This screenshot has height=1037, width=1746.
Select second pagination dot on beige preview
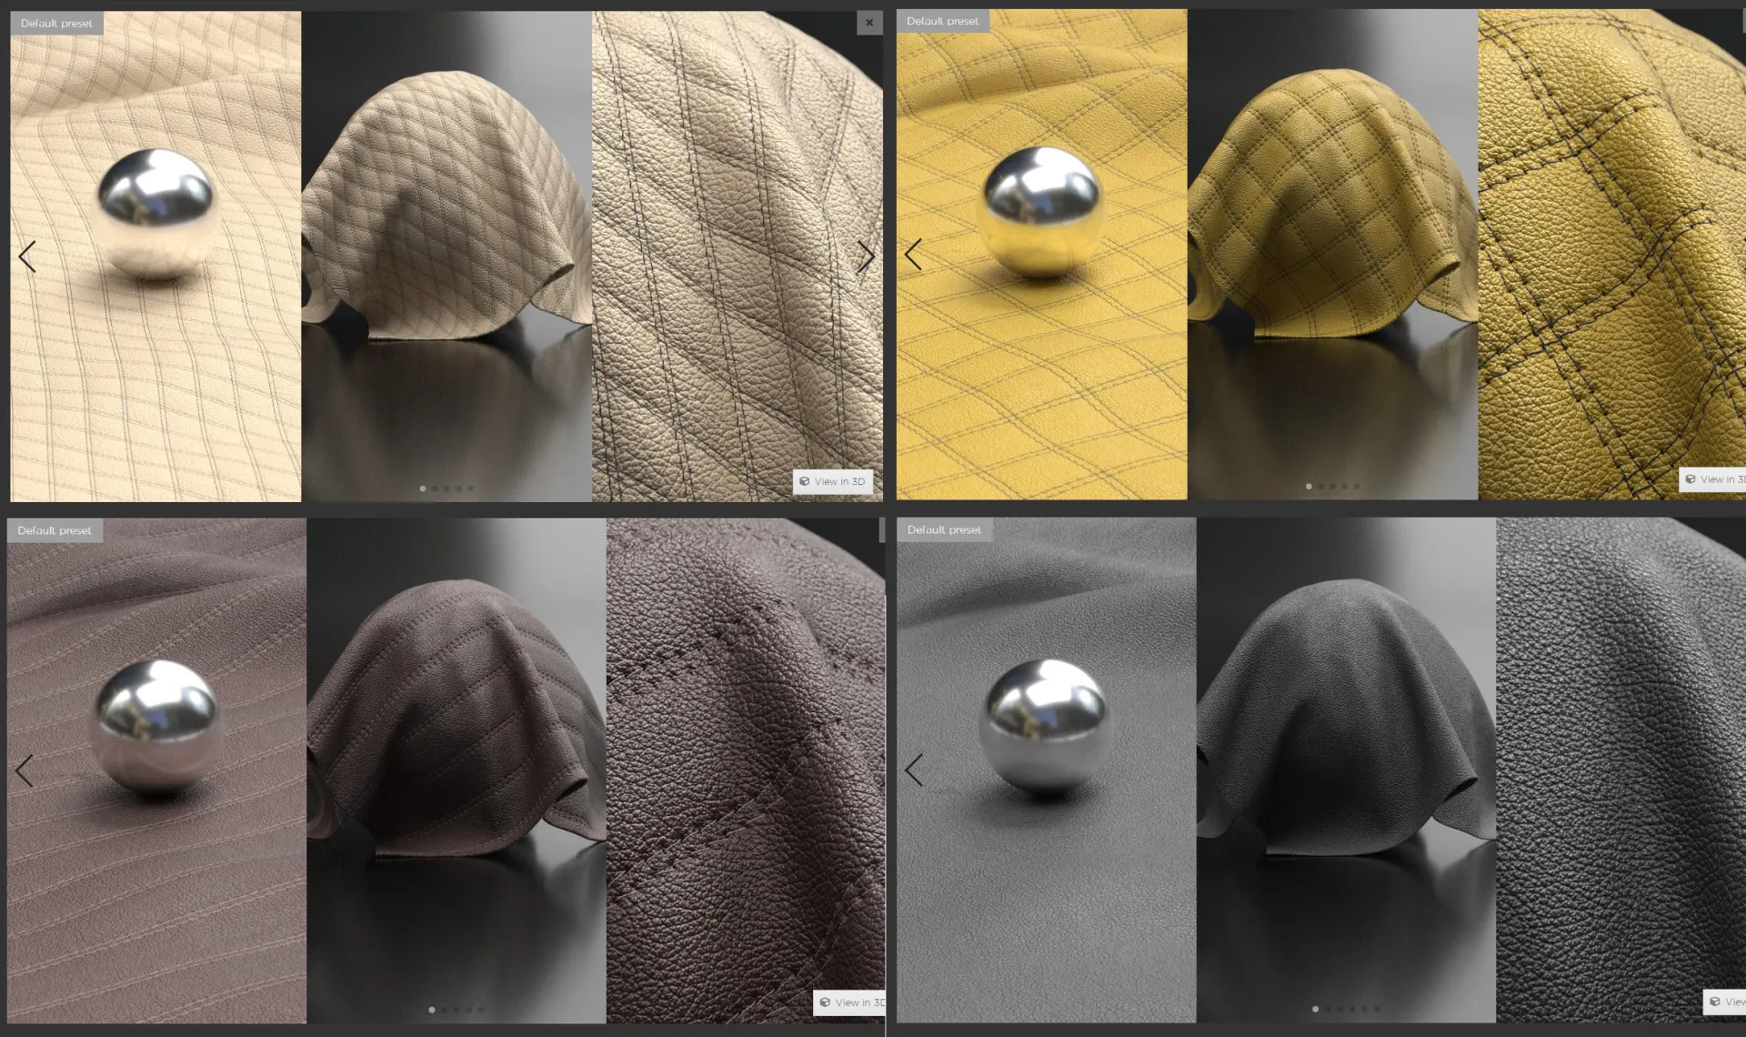tap(435, 488)
